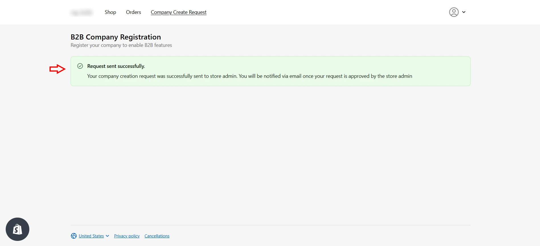Click the globe icon near United States

[73, 236]
